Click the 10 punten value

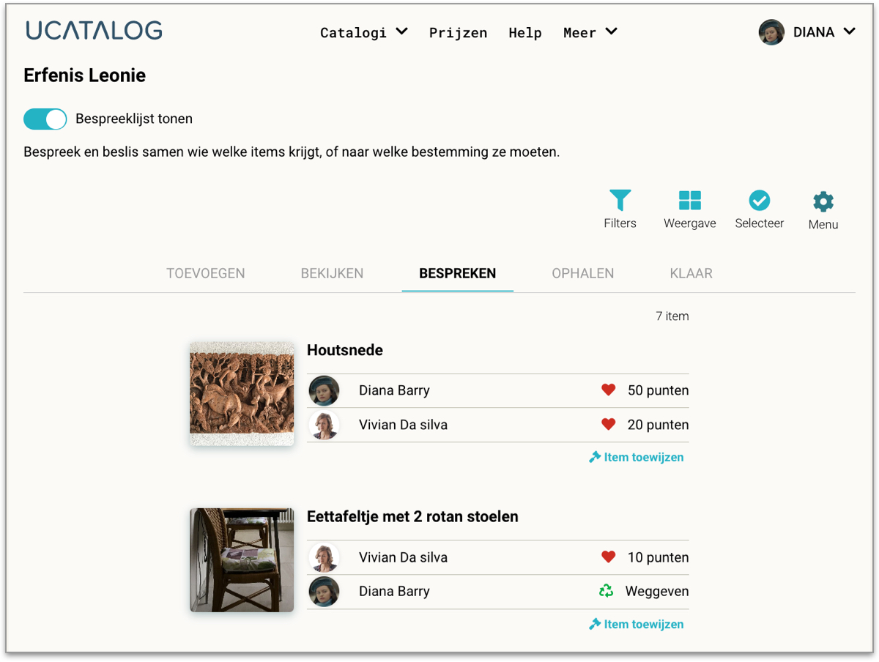[658, 557]
